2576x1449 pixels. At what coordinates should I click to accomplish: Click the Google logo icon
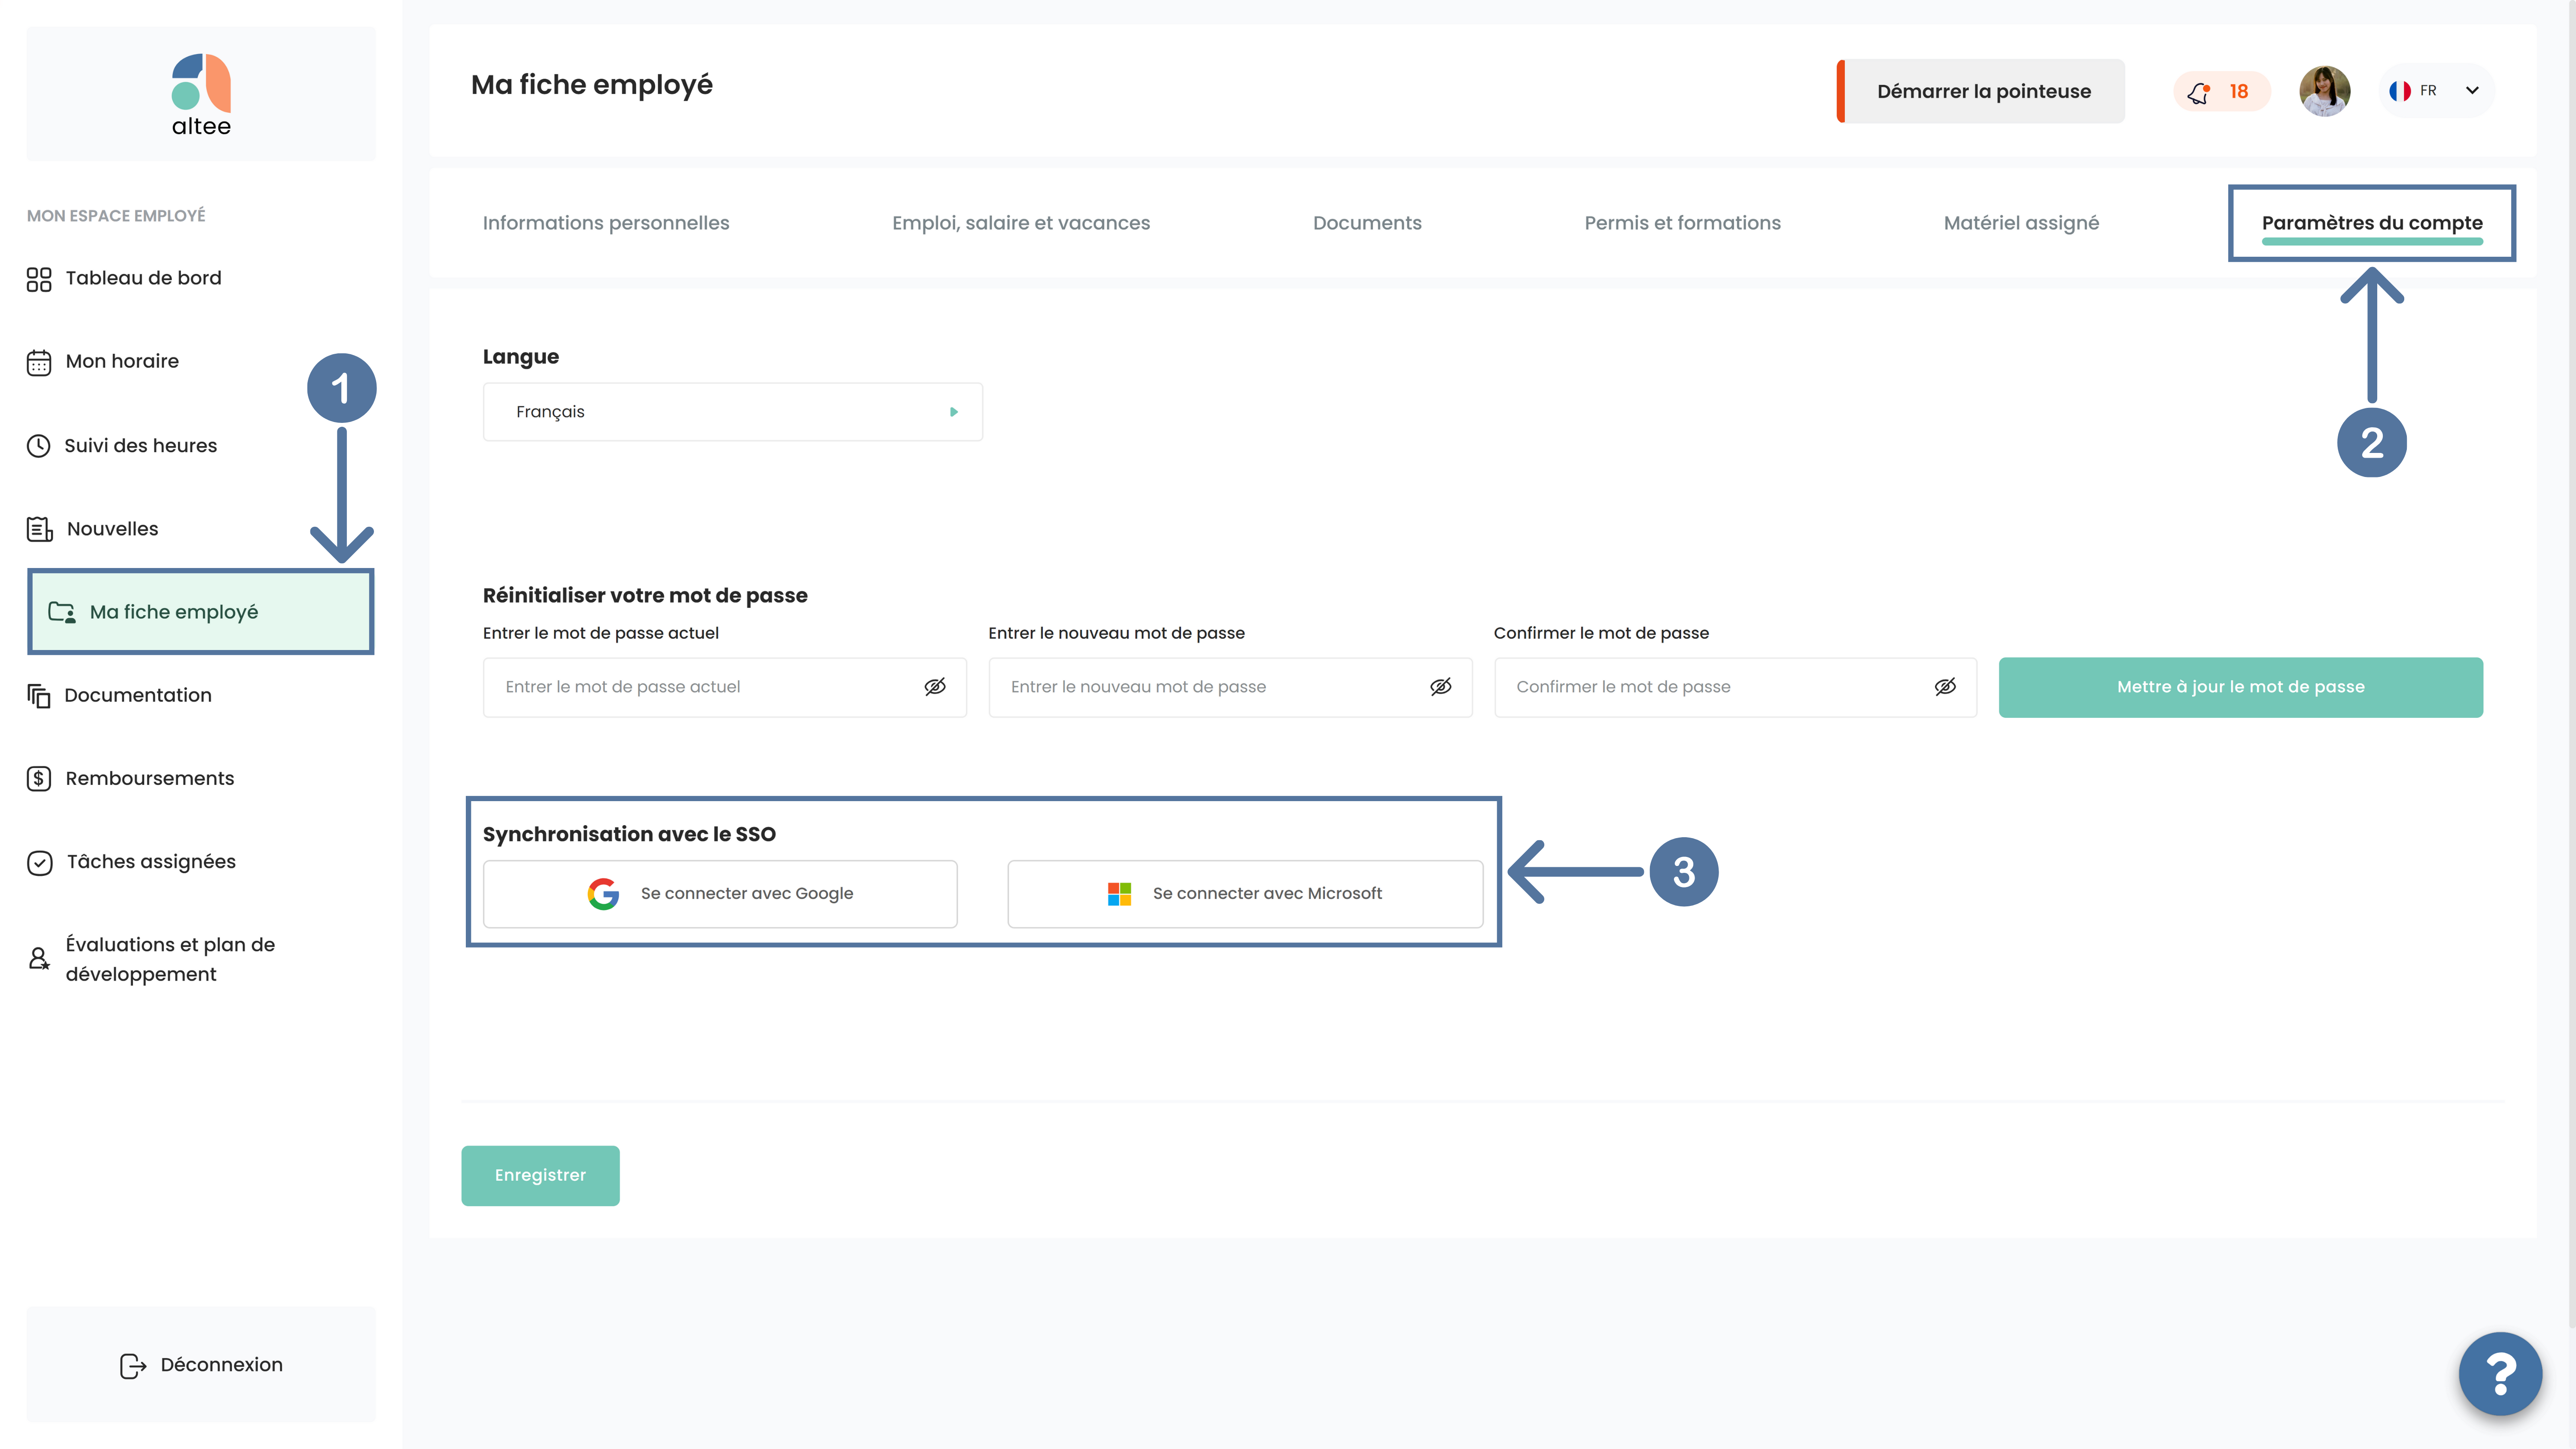[603, 894]
